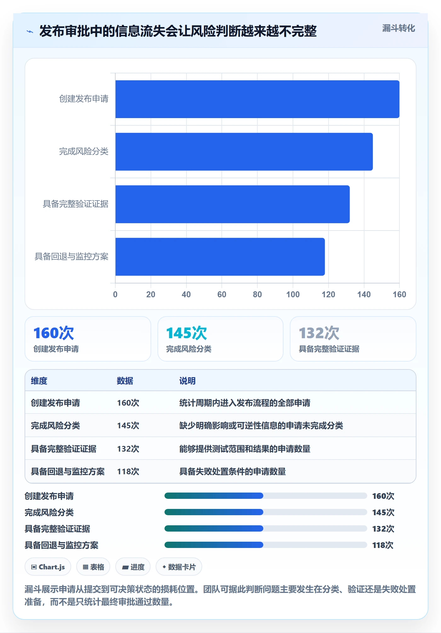The width and height of the screenshot is (441, 633).
Task: Select the 表格 tag
Action: (93, 567)
